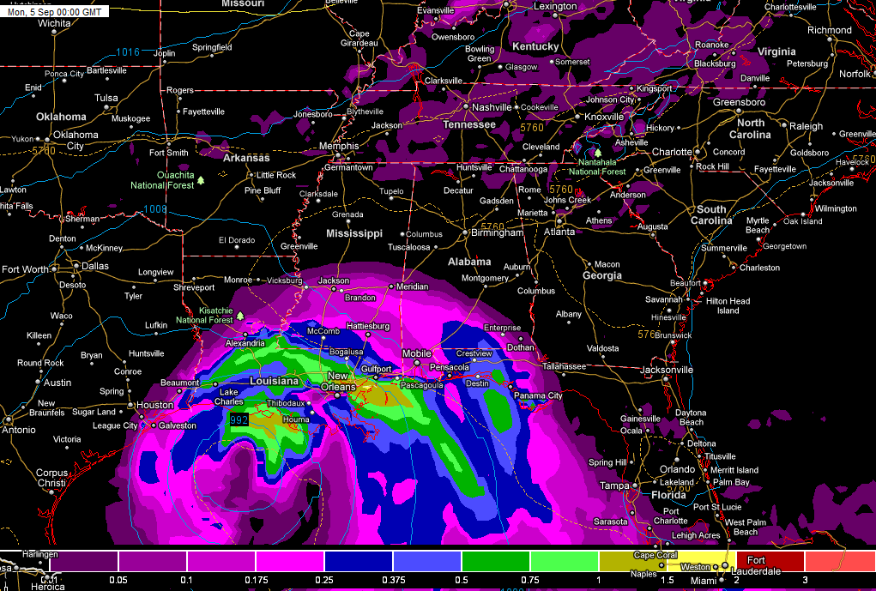Viewport: 876px width, 591px height.
Task: Click the 'Alabama' state label
Action: point(469,262)
